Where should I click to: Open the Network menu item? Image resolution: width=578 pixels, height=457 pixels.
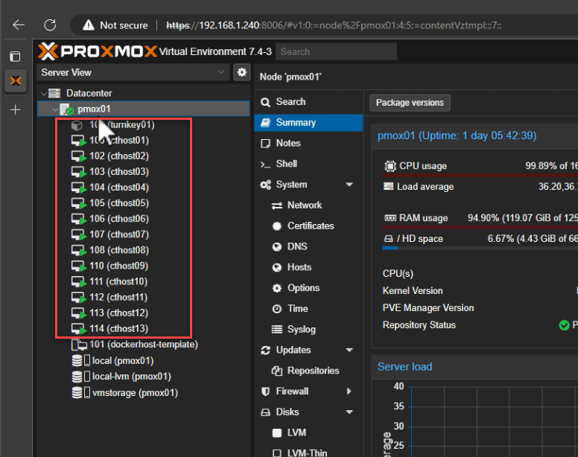(x=305, y=205)
